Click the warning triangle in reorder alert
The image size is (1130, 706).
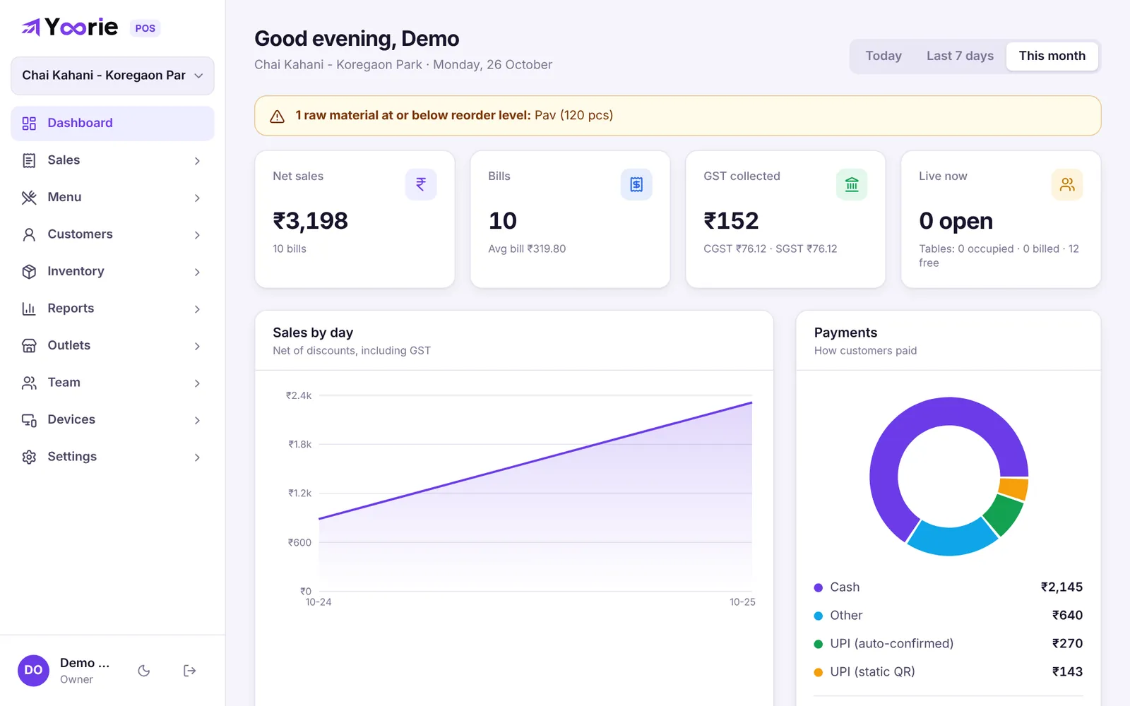click(x=278, y=116)
